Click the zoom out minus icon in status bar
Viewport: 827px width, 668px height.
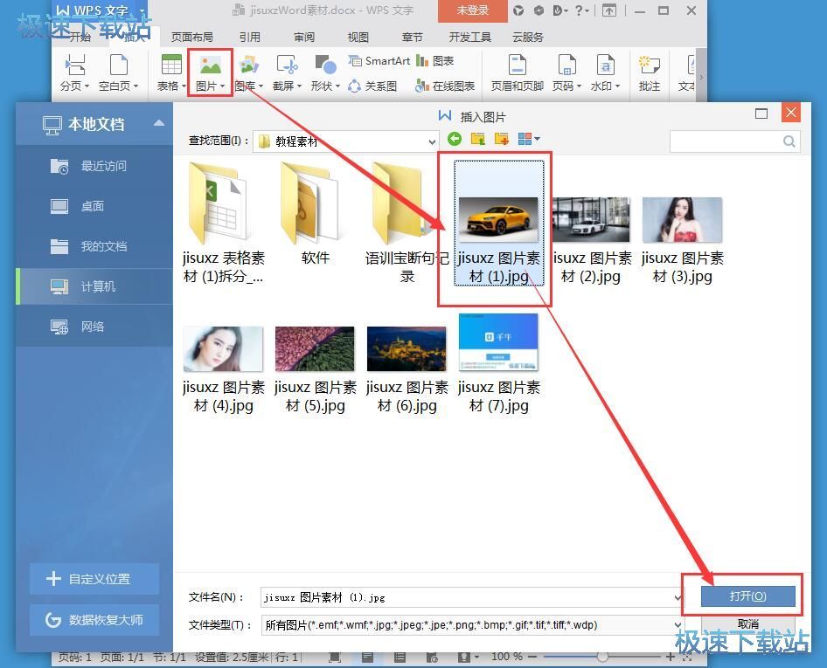click(x=532, y=657)
